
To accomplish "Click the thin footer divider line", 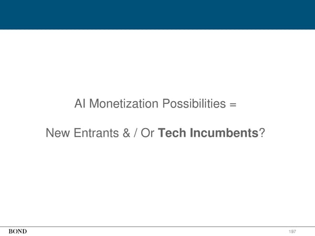I will point(157,226).
